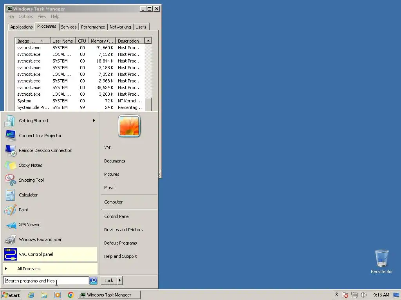The width and height of the screenshot is (401, 300).
Task: Open the volume speaker tray icon
Action: point(363,295)
